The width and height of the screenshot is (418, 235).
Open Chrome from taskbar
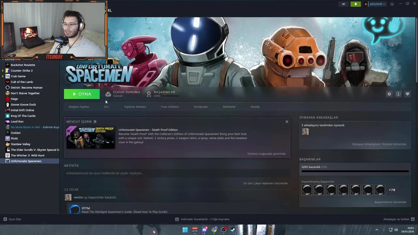[214, 230]
